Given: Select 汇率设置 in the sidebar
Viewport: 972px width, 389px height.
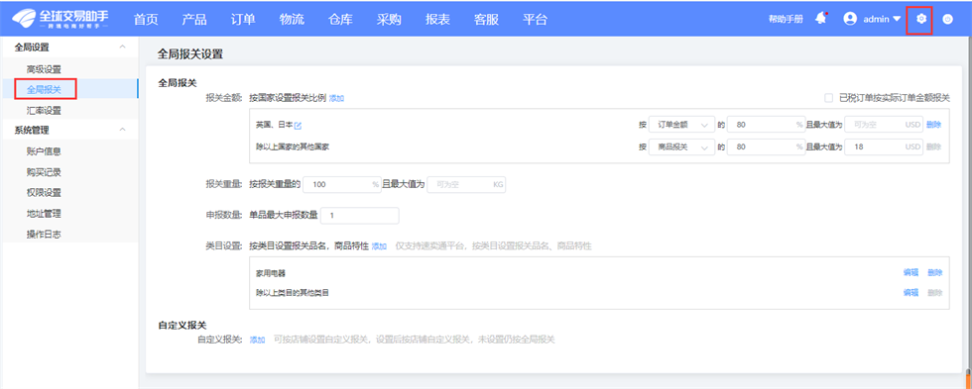Looking at the screenshot, I should pos(44,111).
